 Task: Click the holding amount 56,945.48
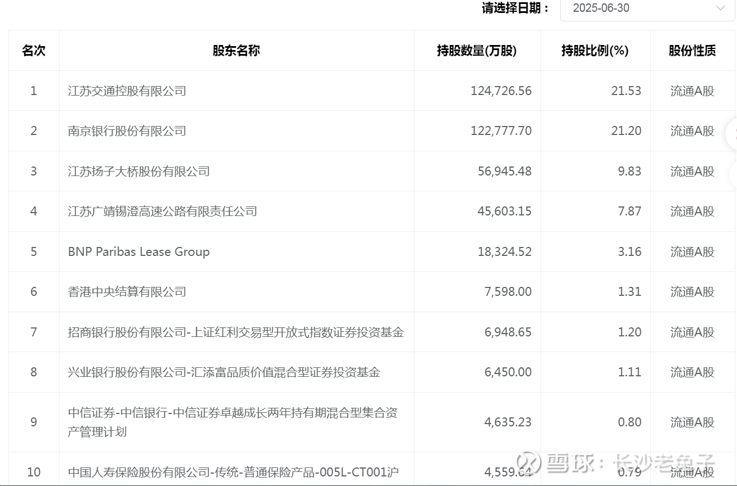coord(504,171)
